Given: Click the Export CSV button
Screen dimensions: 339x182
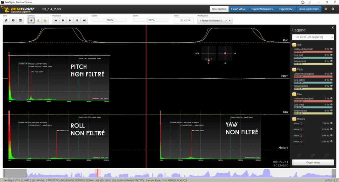Looking at the screenshot, I should point(287,9).
